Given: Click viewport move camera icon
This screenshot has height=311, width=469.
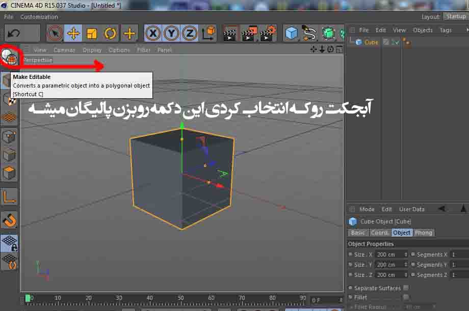Looking at the screenshot, I should (x=314, y=49).
